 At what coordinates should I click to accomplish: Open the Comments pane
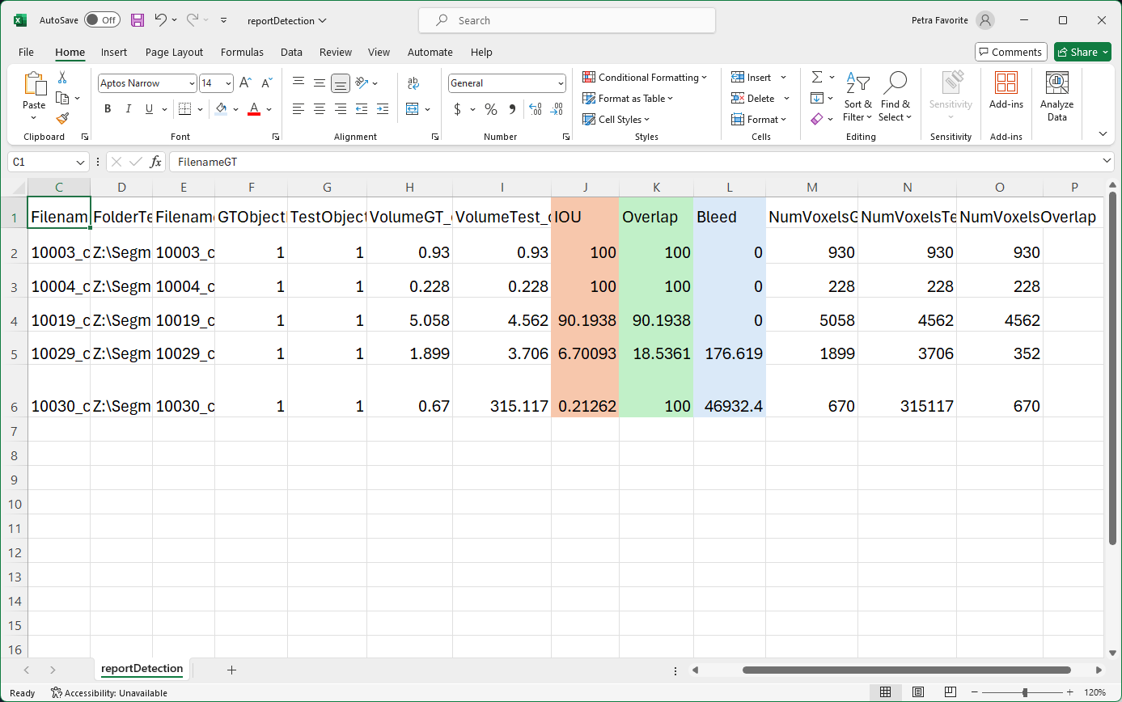point(1010,52)
